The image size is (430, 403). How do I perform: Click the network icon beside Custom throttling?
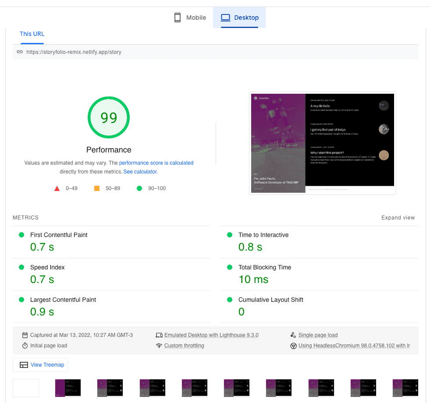159,346
